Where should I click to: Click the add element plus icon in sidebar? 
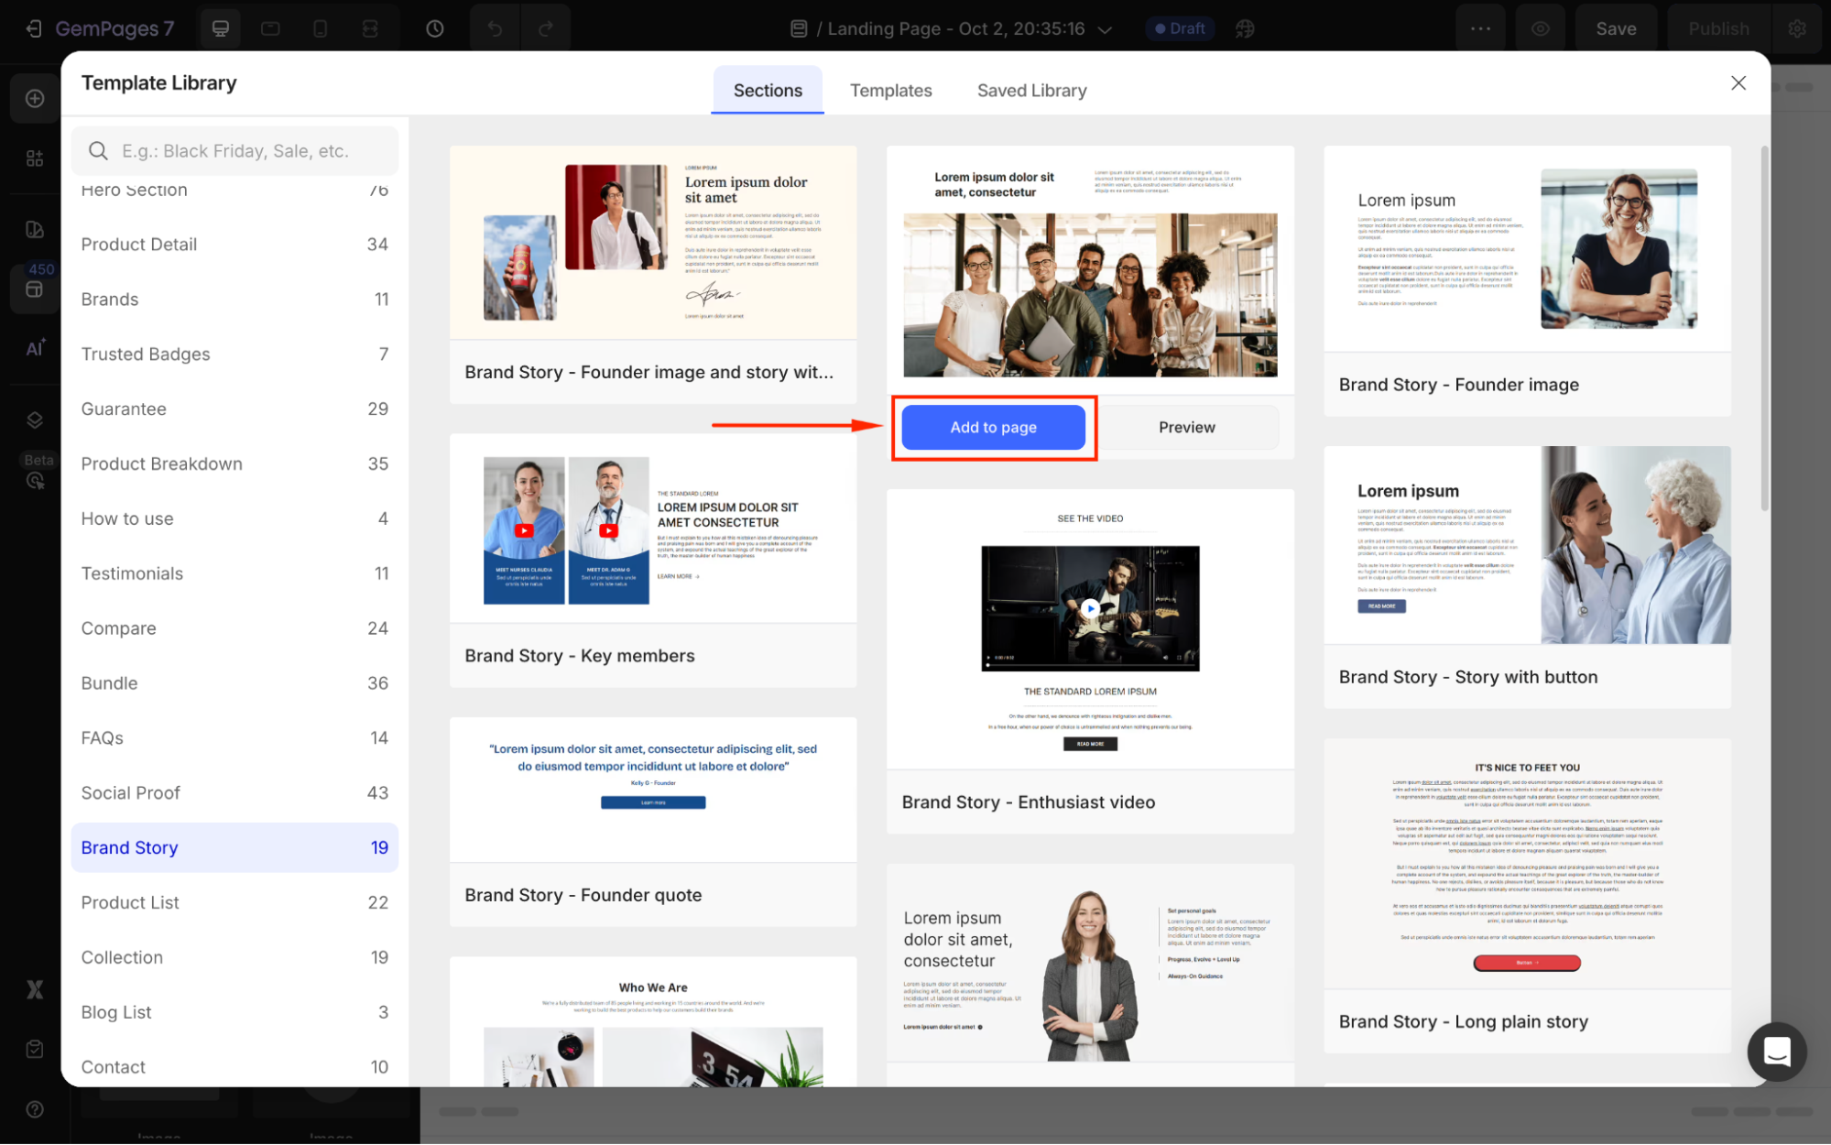tap(35, 98)
